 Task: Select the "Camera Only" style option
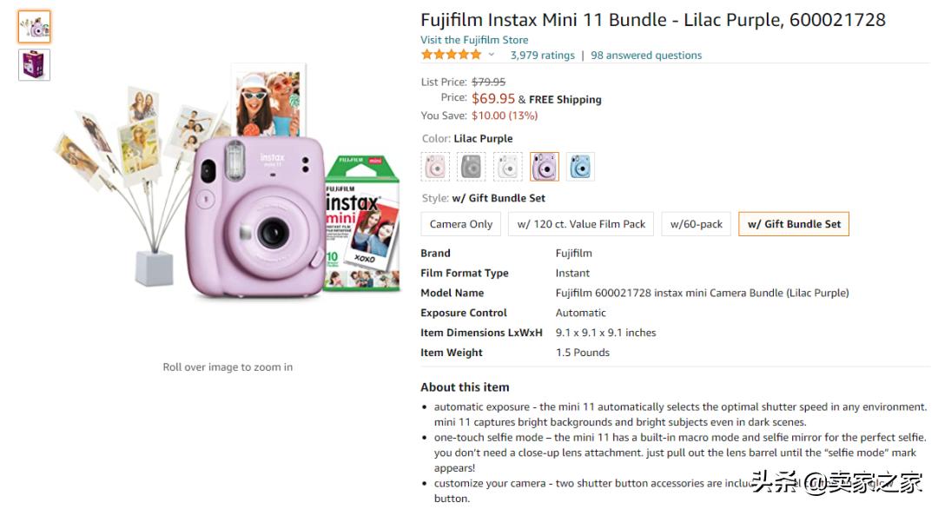point(461,224)
